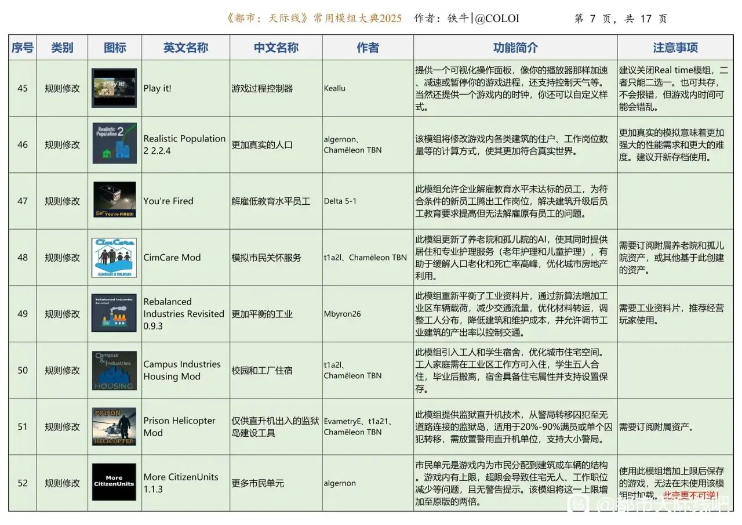Screen dimensions: 742x525
Task: Select the 英文名称 column header
Action: (x=185, y=48)
